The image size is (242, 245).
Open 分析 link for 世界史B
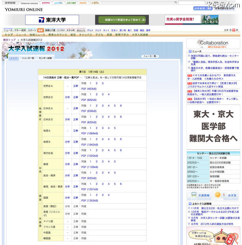click(67, 97)
